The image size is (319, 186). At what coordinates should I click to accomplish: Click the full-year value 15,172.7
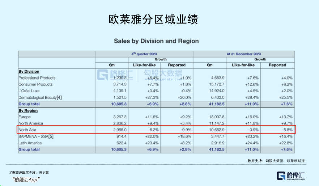217,84
